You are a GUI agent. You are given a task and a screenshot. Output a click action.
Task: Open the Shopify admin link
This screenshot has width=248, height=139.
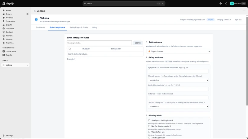point(224,19)
